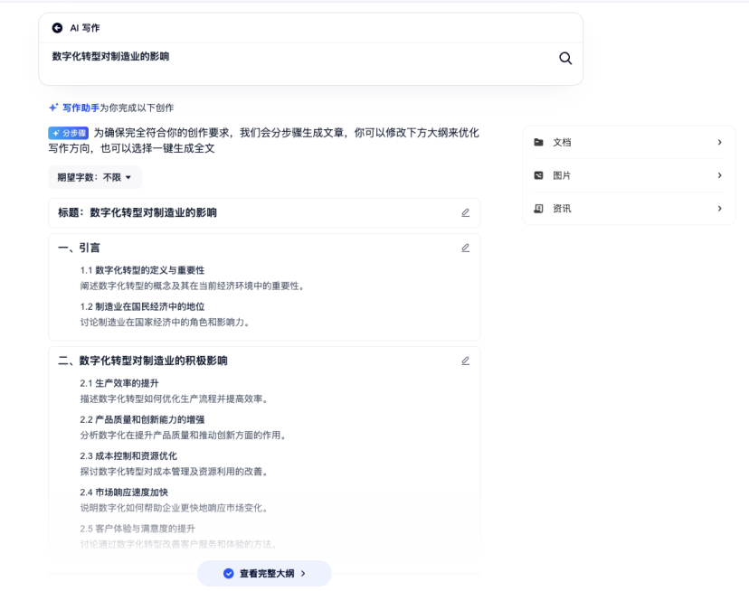This screenshot has height=591, width=749.
Task: Click the search magnifier icon
Action: (565, 58)
